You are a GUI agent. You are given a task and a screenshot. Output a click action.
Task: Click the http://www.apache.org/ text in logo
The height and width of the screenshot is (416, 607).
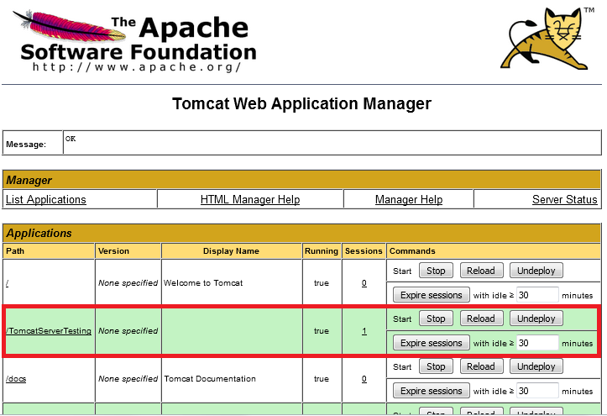tap(137, 67)
